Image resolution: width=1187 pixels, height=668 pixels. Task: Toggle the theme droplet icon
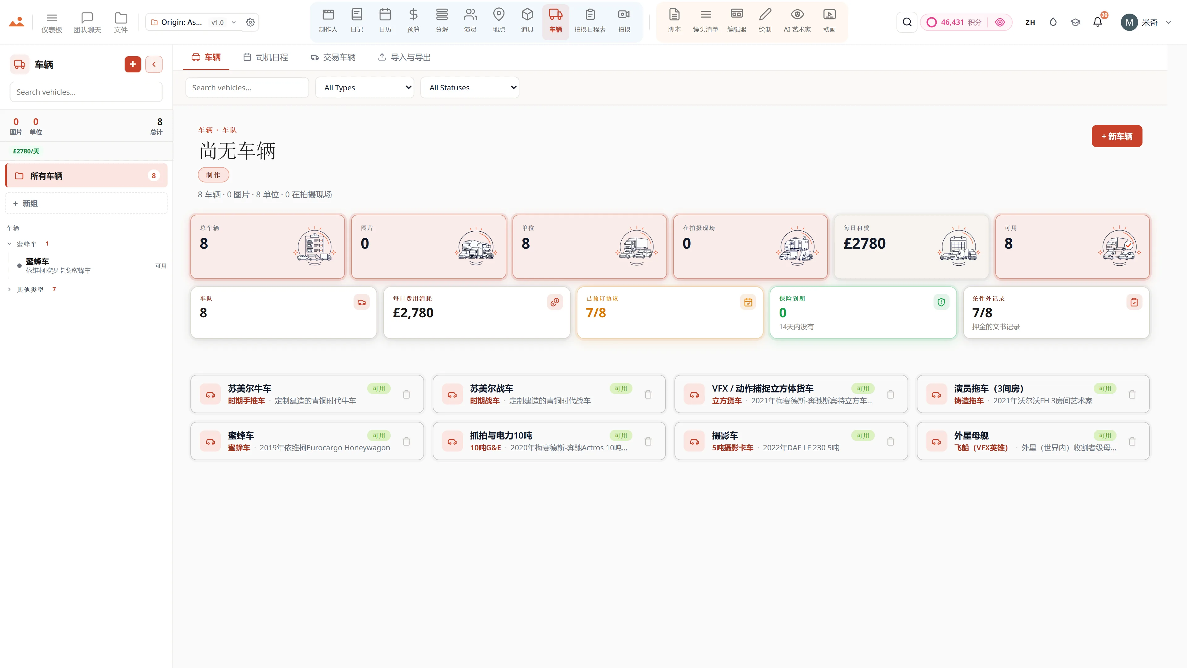pos(1053,22)
